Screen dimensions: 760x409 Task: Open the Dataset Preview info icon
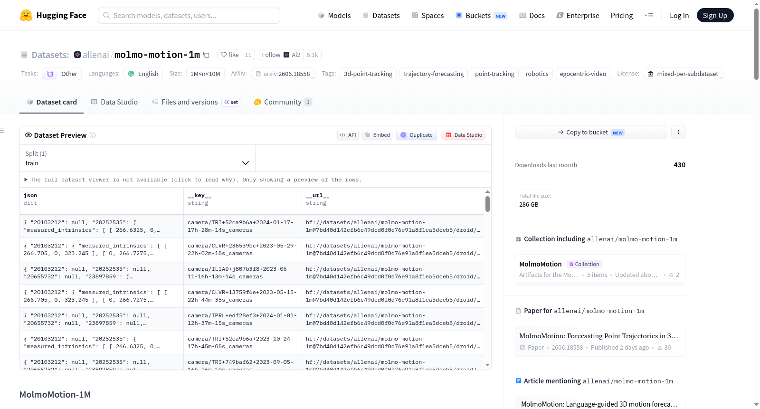(93, 135)
